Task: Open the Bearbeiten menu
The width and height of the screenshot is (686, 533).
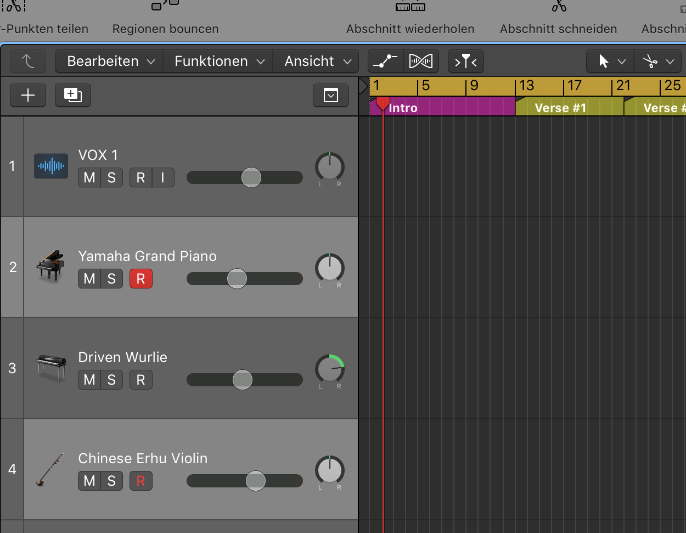Action: 110,61
